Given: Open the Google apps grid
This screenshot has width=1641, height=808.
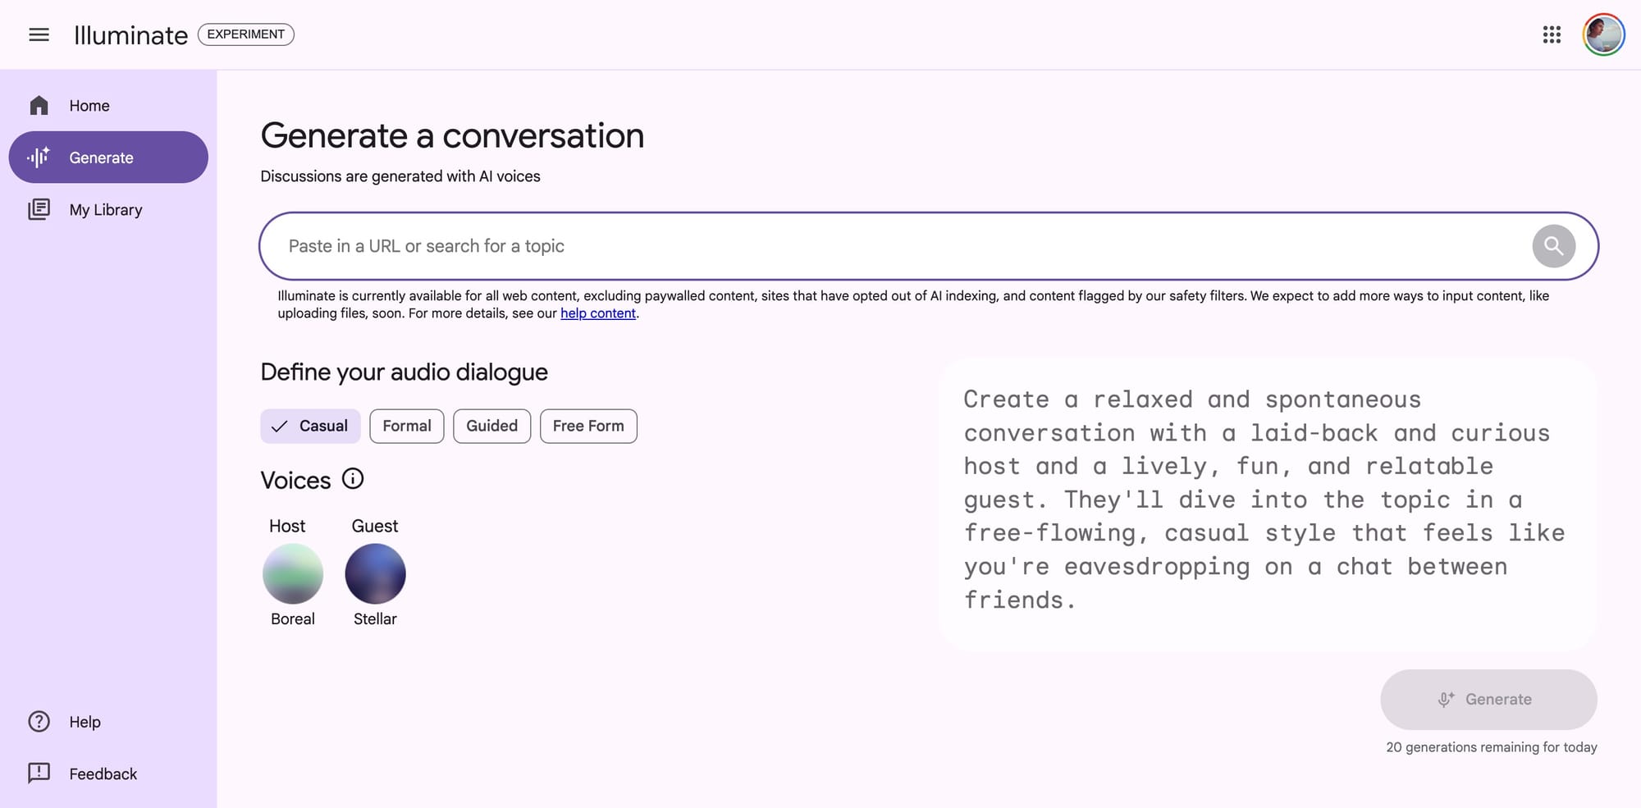Looking at the screenshot, I should 1551,34.
